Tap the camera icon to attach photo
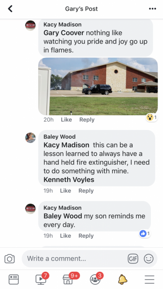The height and width of the screenshot is (289, 163). click(x=9, y=259)
